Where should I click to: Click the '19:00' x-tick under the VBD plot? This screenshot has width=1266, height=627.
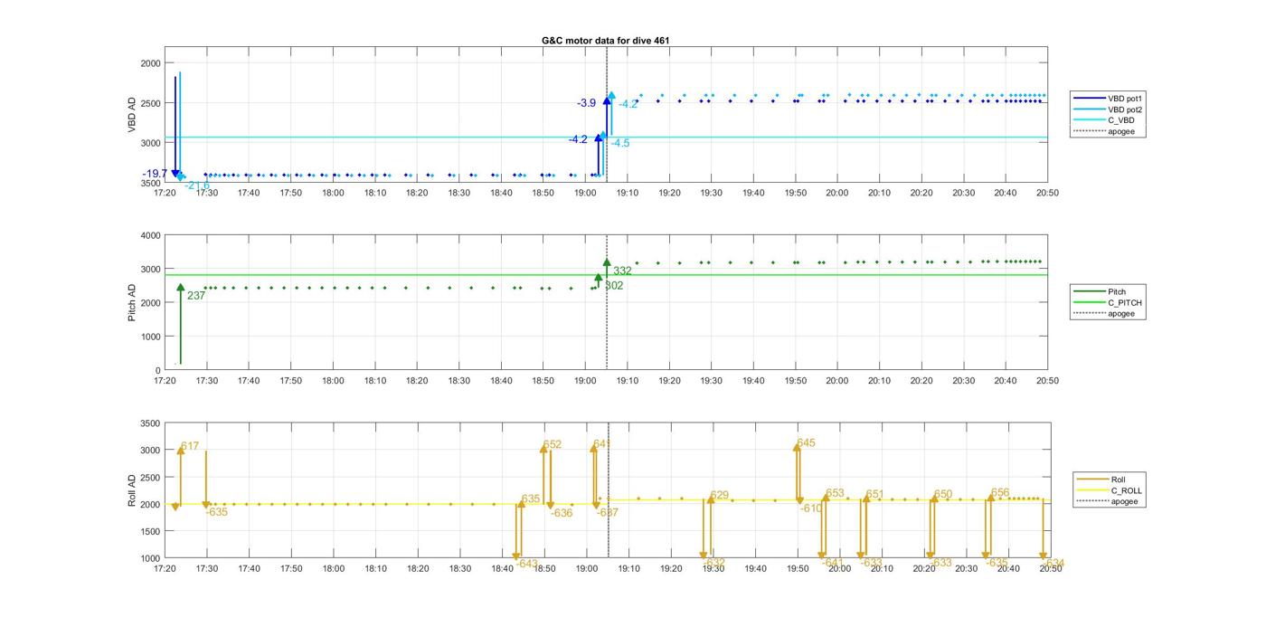585,193
